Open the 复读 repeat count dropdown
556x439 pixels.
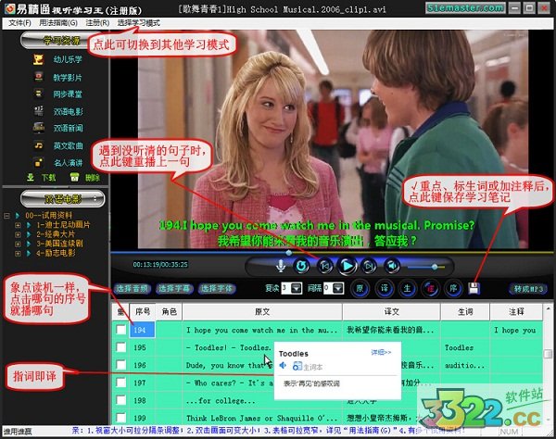click(297, 288)
